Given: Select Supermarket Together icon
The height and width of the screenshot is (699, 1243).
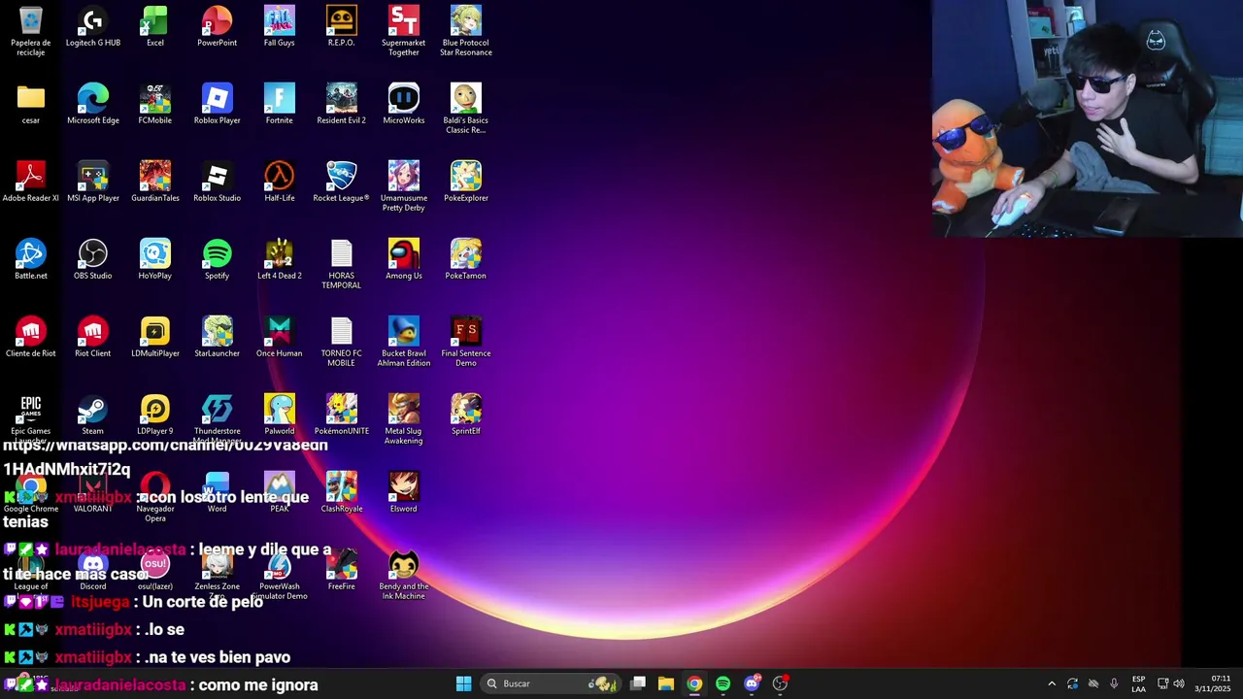Looking at the screenshot, I should click(x=404, y=31).
